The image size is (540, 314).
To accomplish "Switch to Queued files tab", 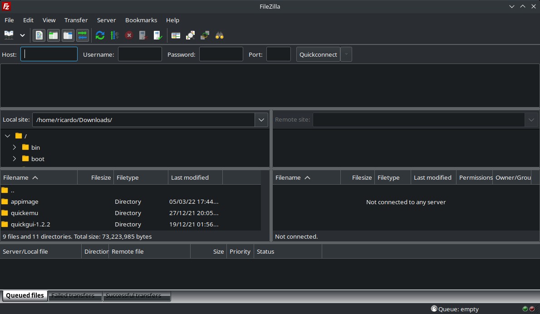I will tap(25, 295).
